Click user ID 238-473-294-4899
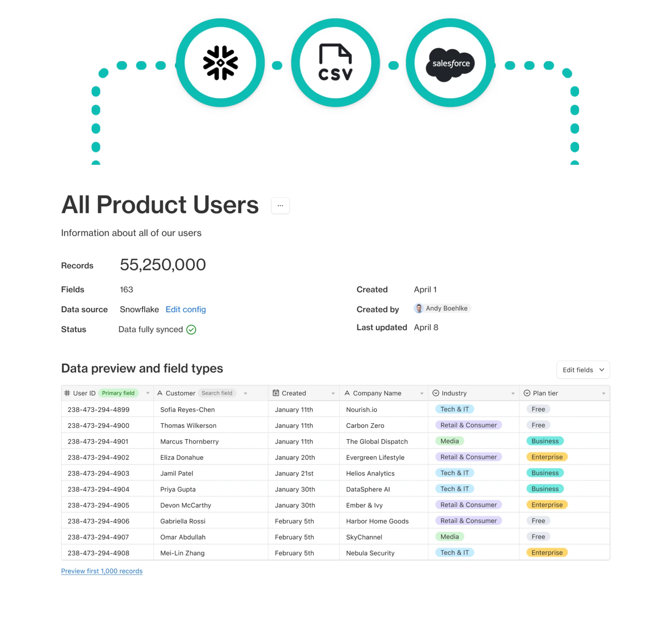Viewport: 669px width, 639px height. [x=99, y=410]
